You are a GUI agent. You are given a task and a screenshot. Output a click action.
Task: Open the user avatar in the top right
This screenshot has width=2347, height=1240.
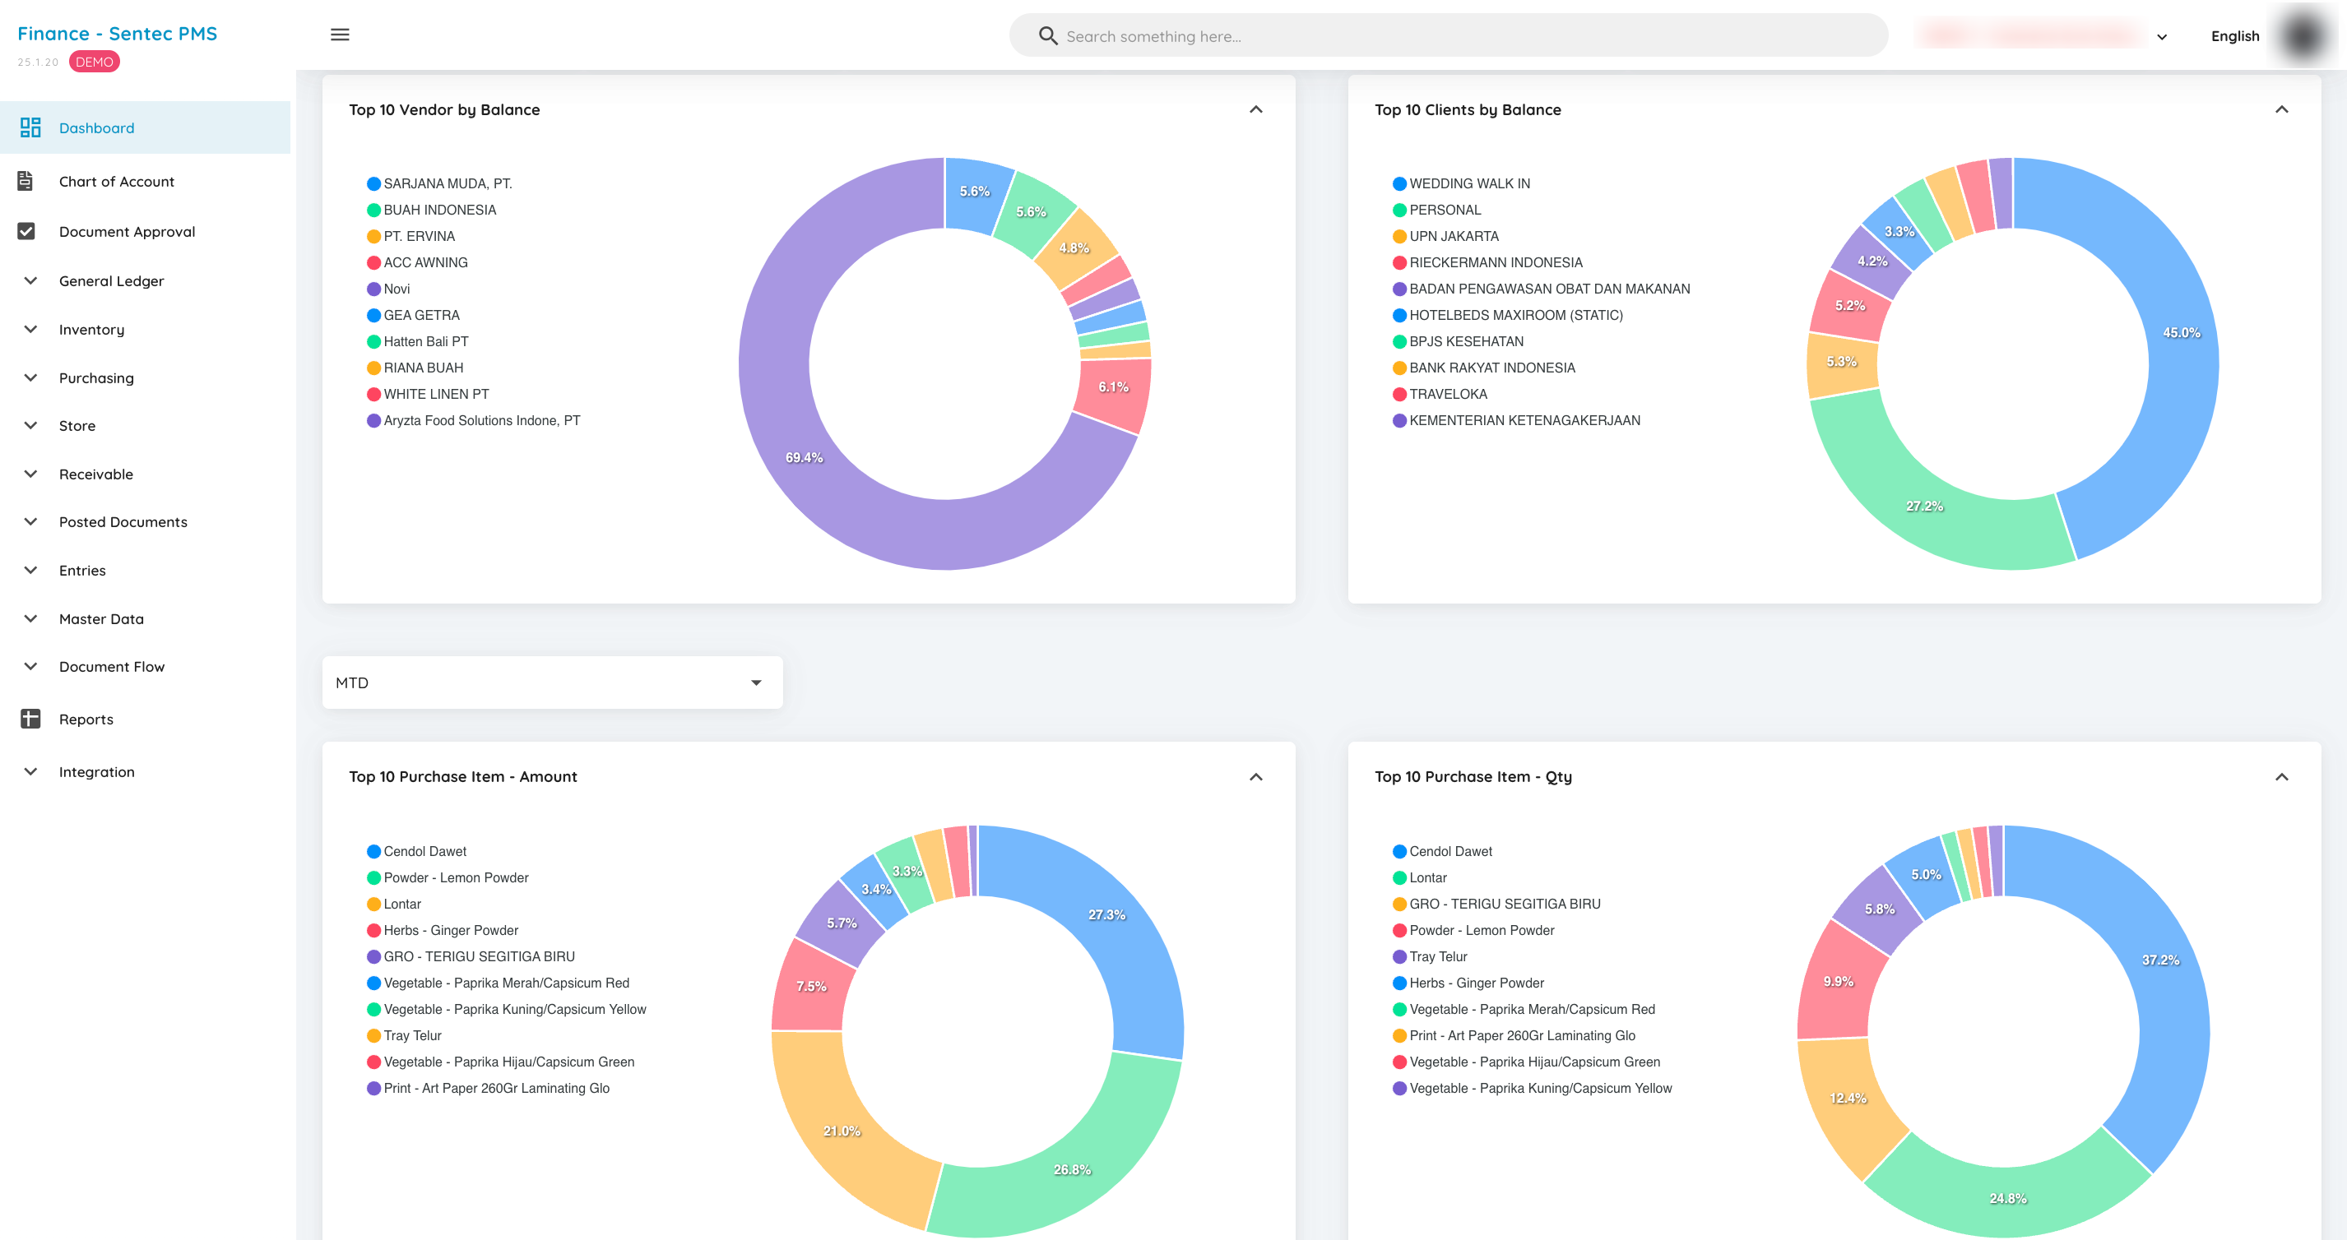pos(2303,36)
